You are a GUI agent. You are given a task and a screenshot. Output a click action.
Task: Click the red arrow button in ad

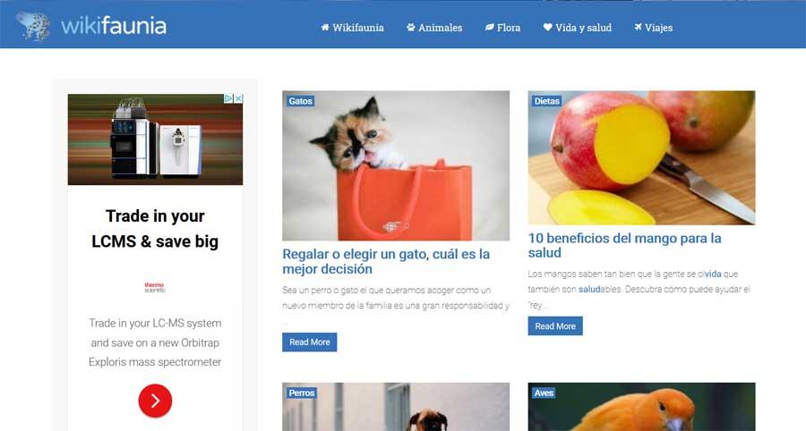click(155, 401)
